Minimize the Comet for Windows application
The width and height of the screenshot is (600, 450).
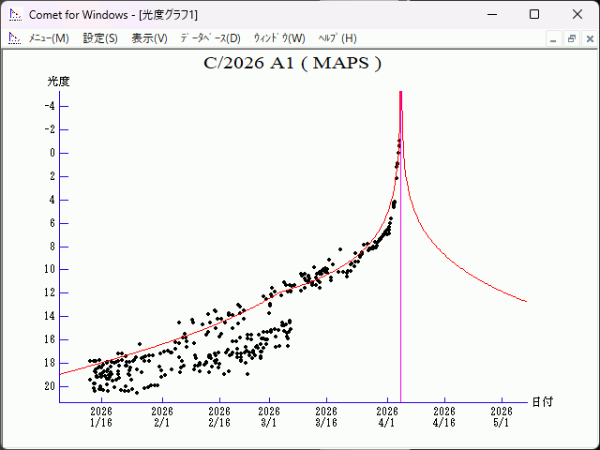point(490,14)
